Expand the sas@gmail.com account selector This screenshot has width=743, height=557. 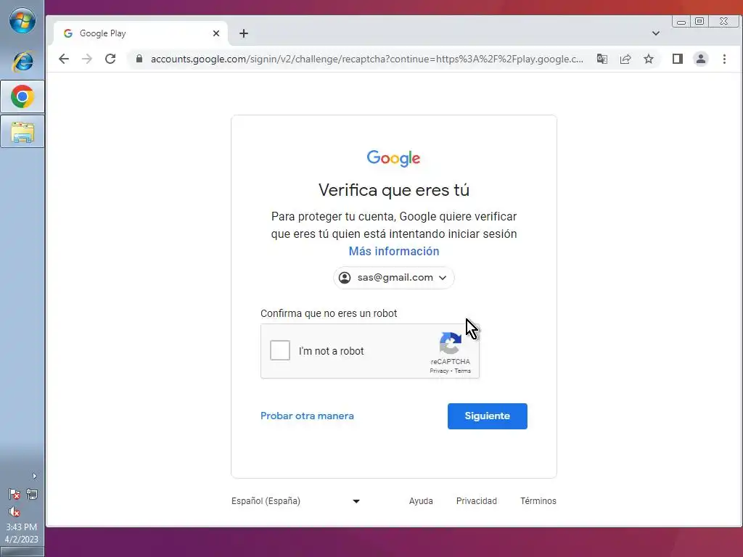point(394,278)
